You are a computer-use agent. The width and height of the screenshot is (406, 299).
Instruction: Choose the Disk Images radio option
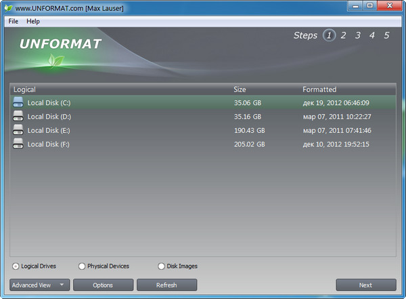[161, 266]
